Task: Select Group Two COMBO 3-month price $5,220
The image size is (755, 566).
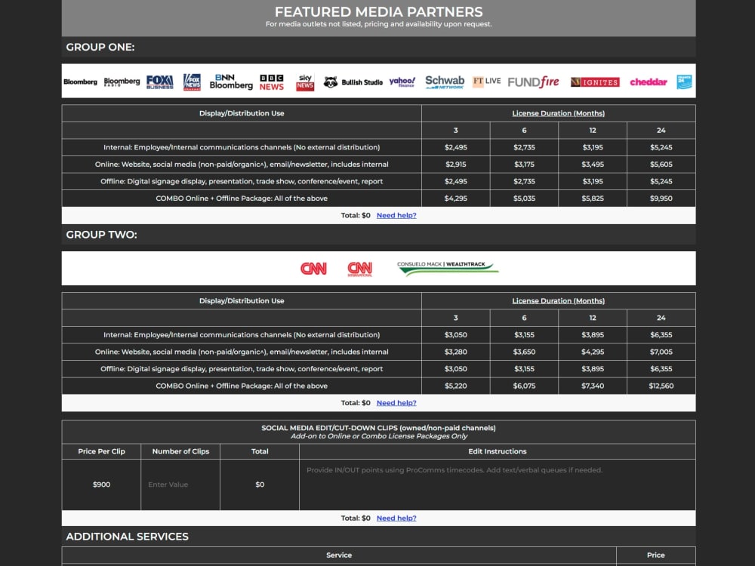Action: [x=455, y=386]
